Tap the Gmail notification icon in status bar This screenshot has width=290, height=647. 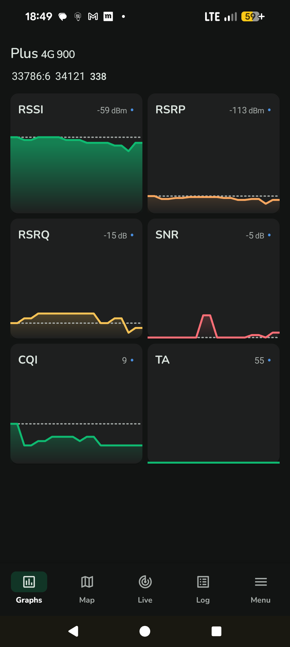pyautogui.click(x=93, y=16)
